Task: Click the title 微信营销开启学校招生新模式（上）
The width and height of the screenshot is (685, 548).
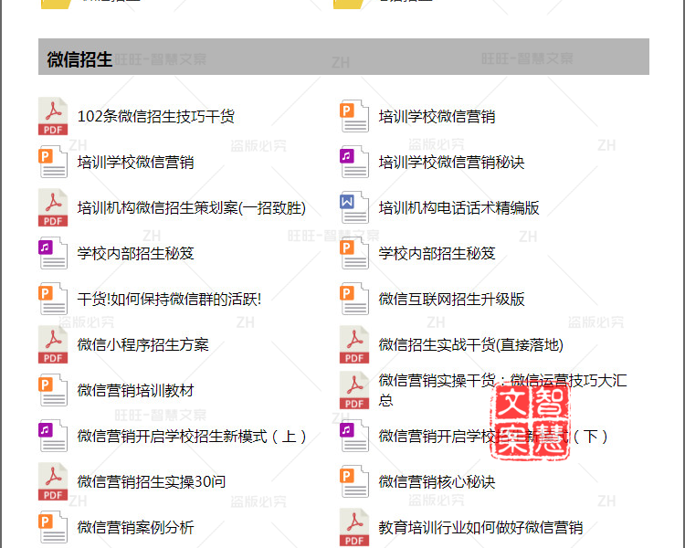Action: (x=192, y=436)
